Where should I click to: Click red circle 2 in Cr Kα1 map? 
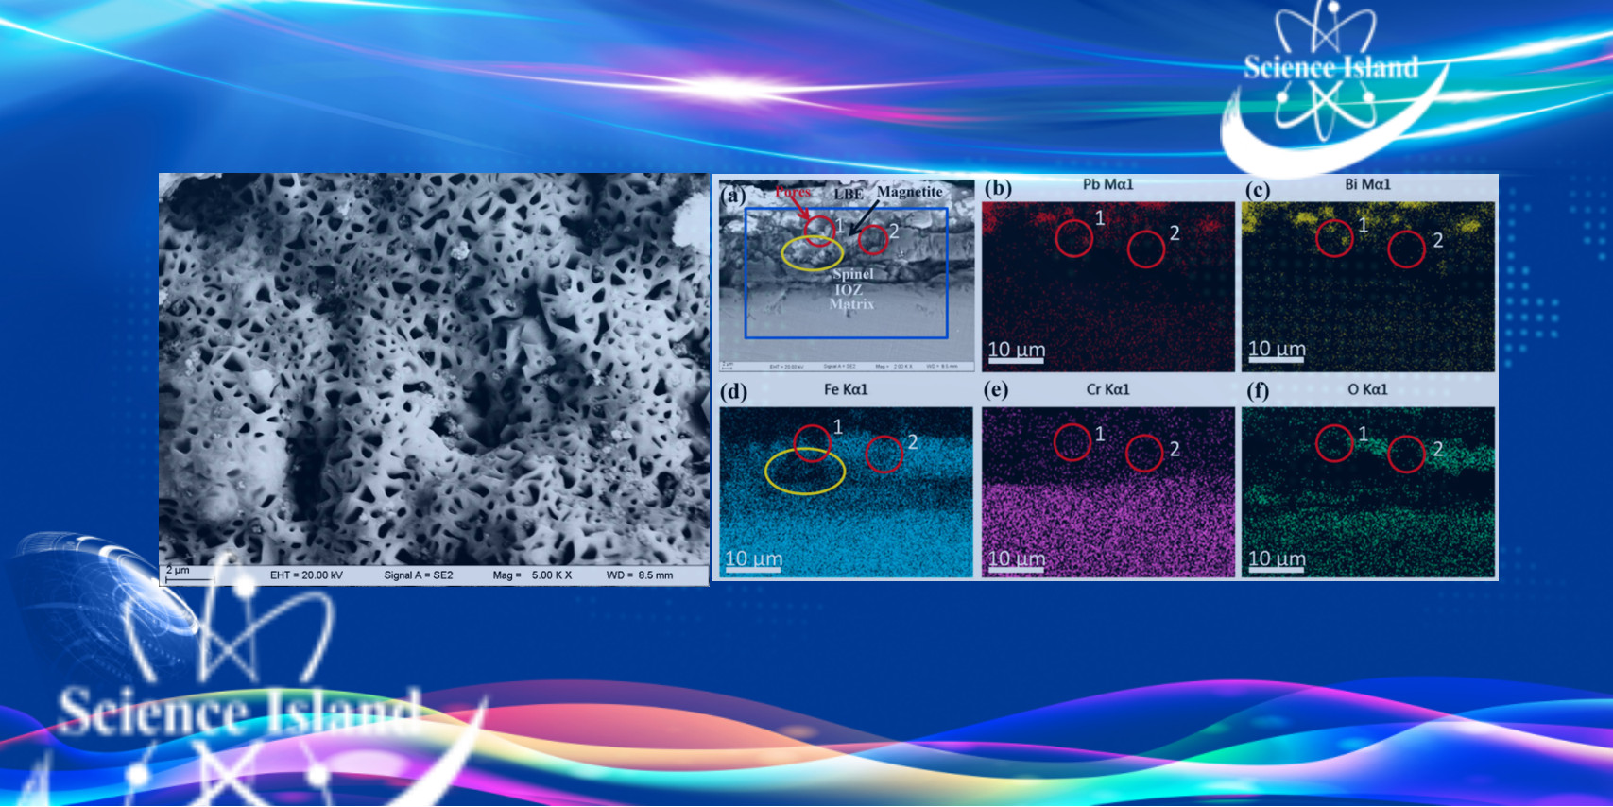tap(1143, 454)
